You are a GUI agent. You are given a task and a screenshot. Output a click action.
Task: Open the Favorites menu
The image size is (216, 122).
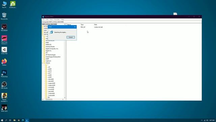click(x=57, y=20)
